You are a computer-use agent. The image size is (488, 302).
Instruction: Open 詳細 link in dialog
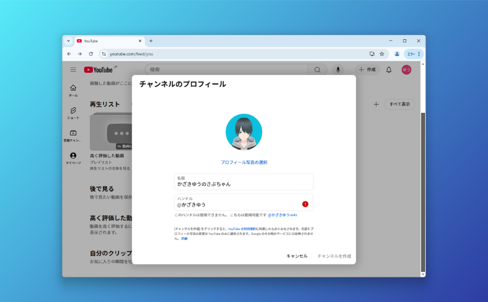click(184, 239)
